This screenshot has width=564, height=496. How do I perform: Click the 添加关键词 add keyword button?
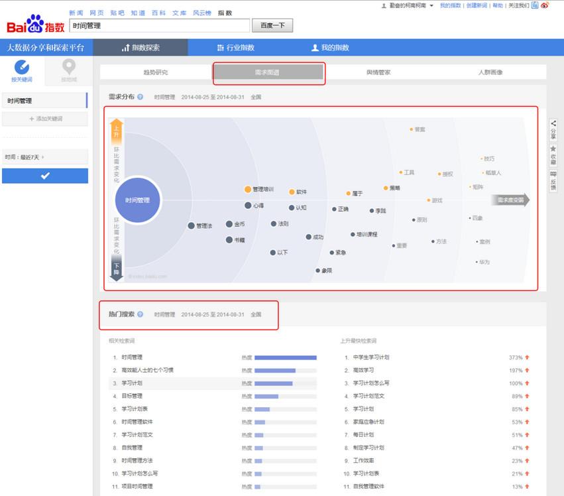pos(45,119)
